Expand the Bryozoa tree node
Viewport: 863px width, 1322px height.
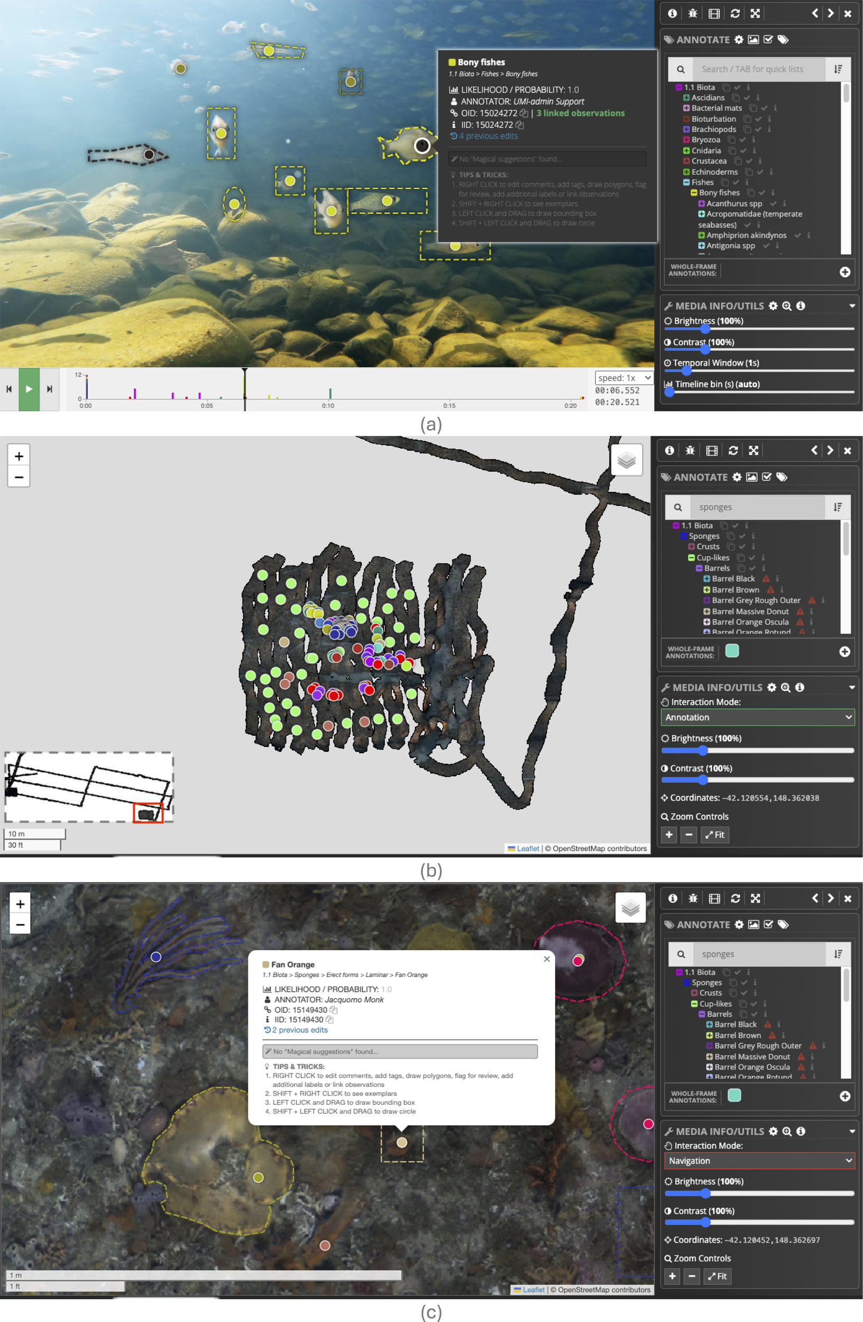[686, 140]
